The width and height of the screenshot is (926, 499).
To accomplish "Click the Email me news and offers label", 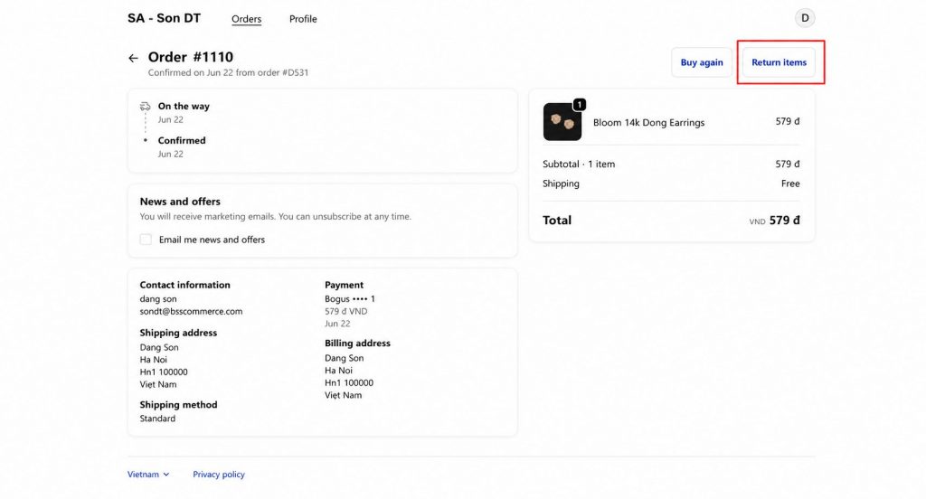I will (212, 240).
